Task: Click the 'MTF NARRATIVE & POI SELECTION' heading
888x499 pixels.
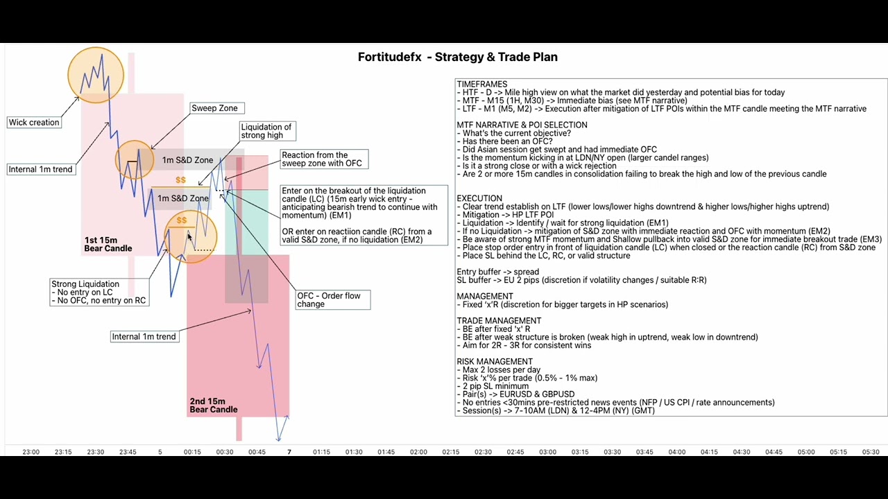Action: [522, 125]
